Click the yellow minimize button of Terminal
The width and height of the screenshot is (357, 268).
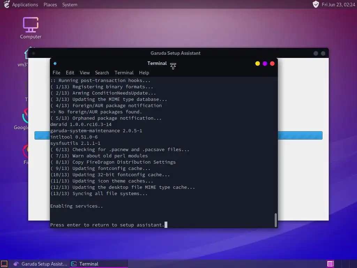point(258,64)
